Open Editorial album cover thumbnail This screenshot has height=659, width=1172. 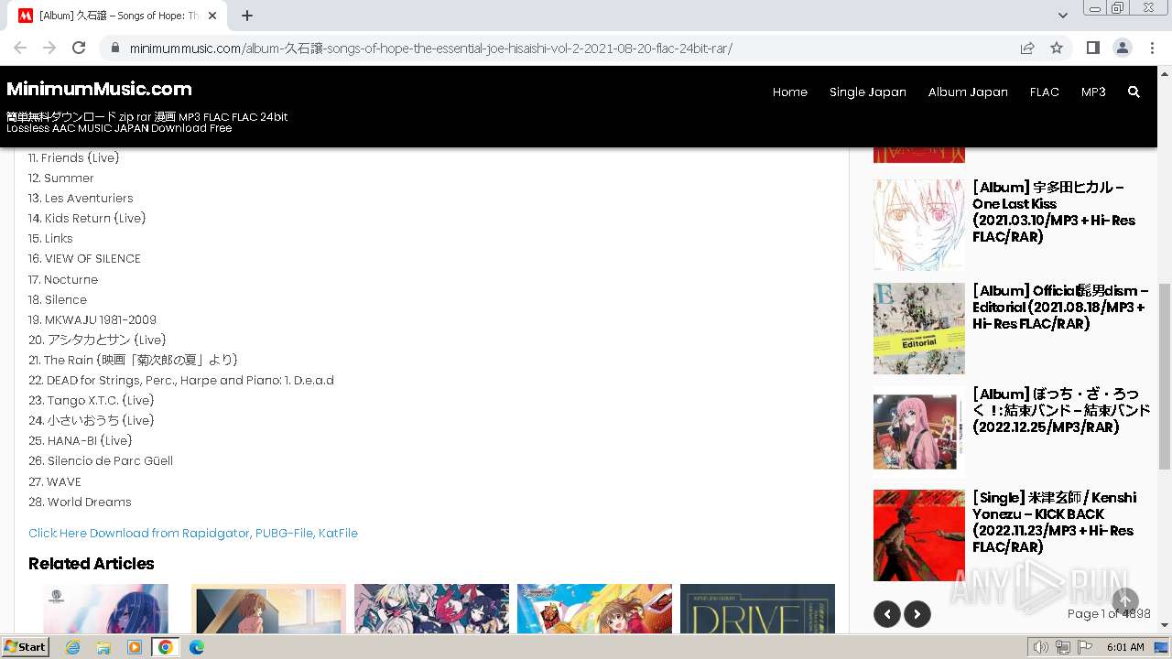click(919, 328)
